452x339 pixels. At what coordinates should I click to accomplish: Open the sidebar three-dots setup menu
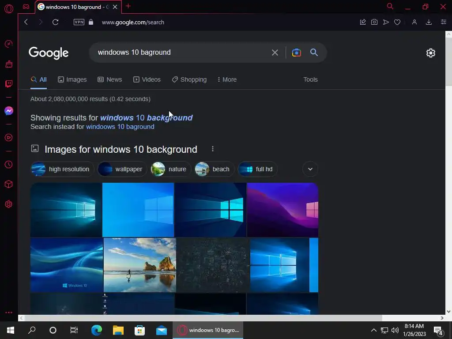click(9, 313)
